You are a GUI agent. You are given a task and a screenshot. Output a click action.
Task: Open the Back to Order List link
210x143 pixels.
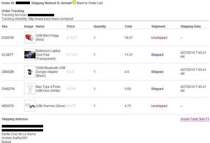point(90,3)
